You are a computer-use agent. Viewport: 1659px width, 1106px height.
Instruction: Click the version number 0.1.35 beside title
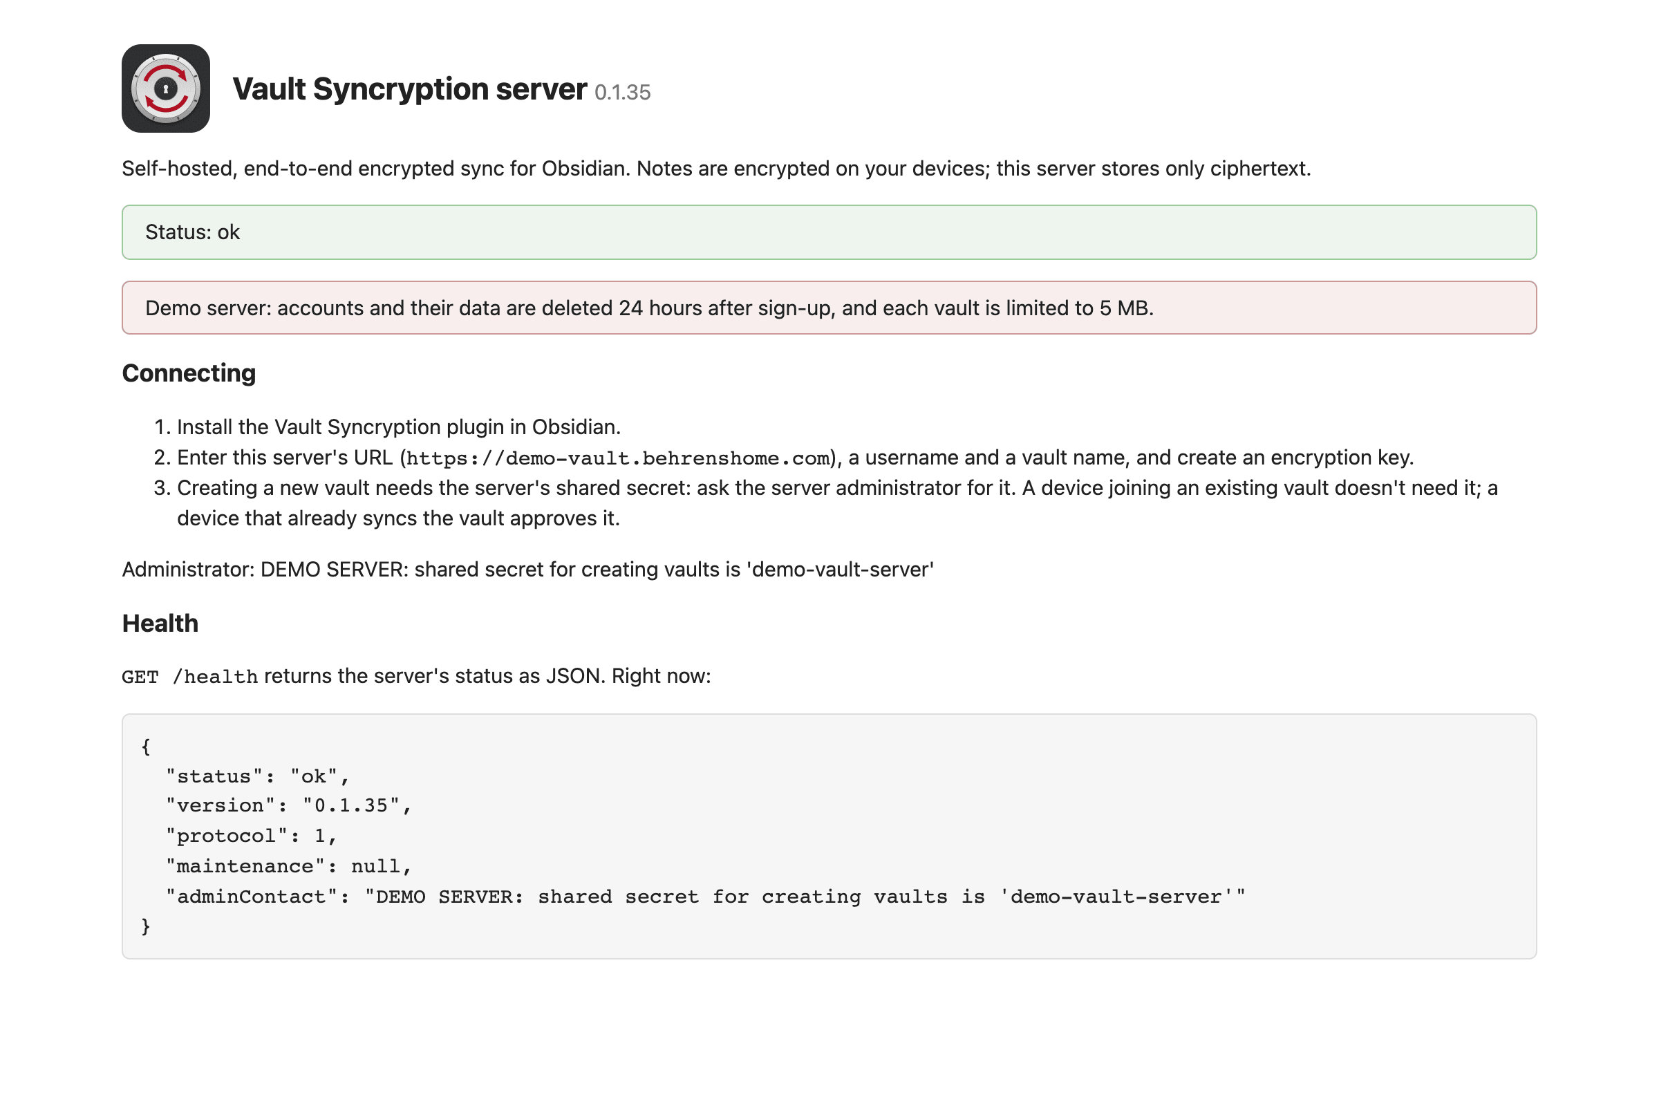[622, 93]
